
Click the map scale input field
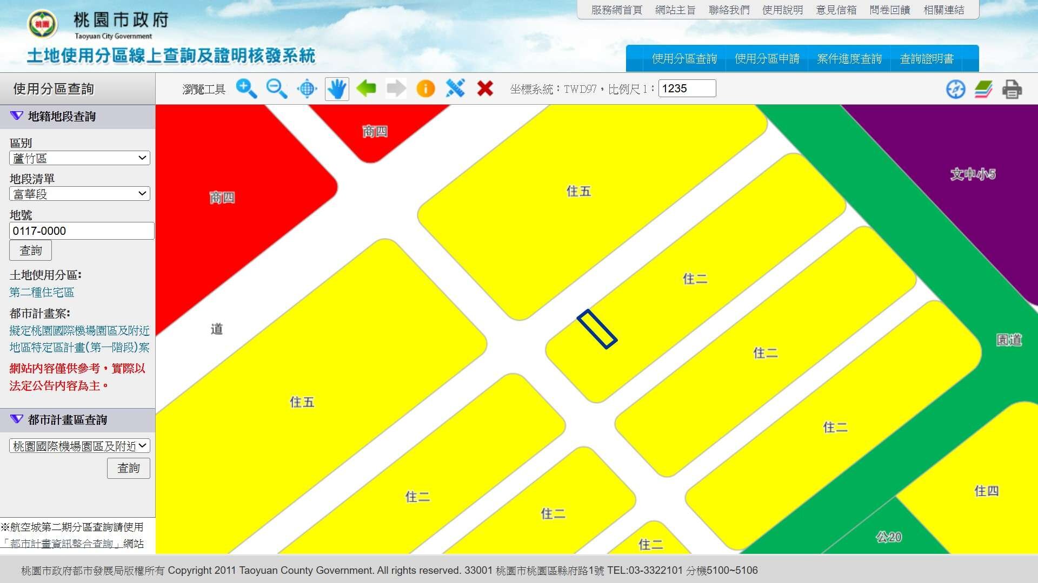click(687, 89)
